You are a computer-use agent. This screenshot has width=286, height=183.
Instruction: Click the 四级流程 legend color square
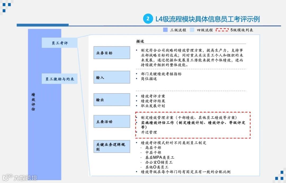tap(192, 30)
